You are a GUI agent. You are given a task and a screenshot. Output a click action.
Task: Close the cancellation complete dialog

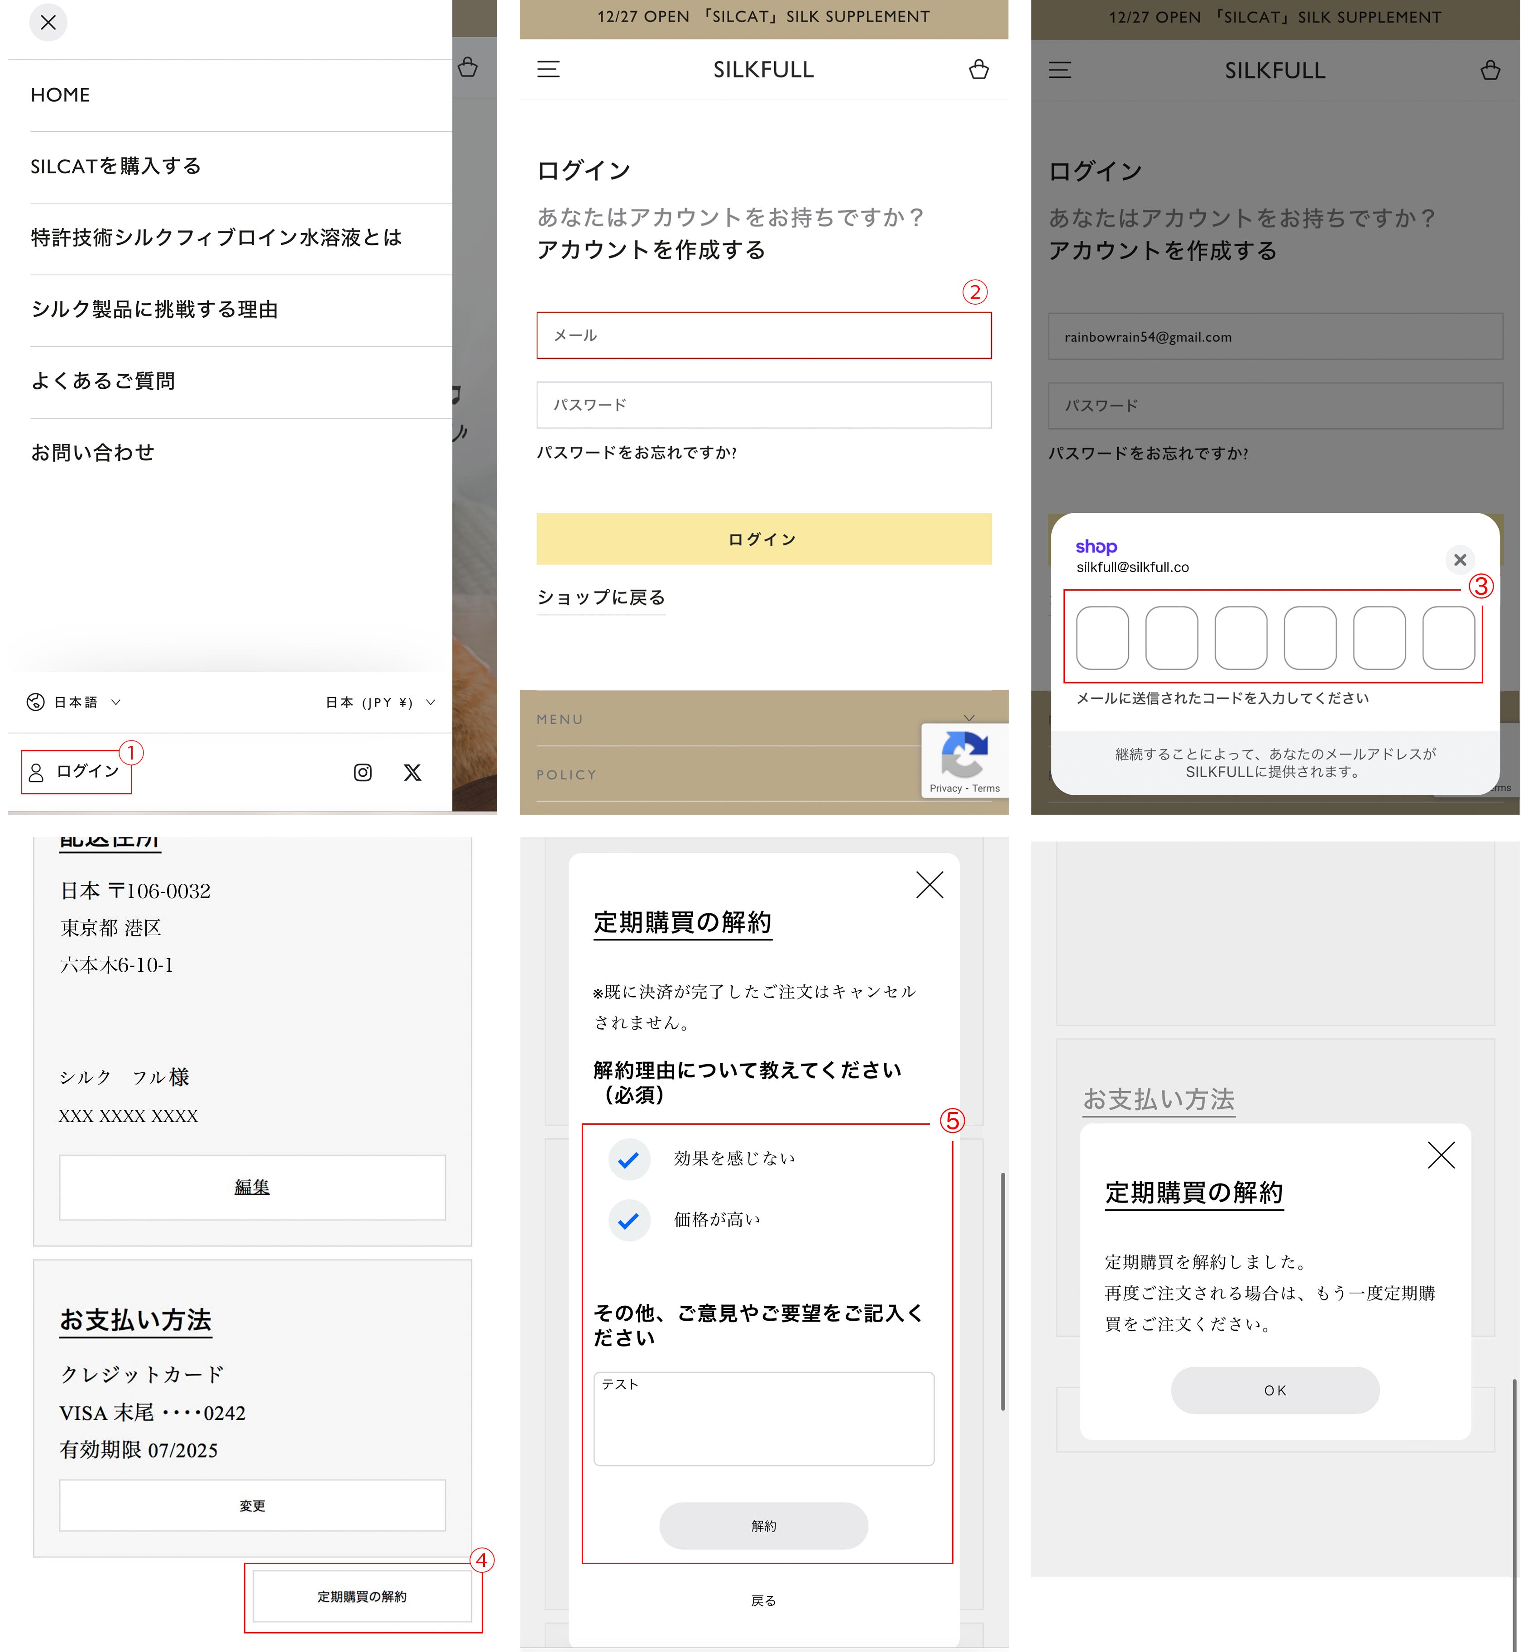[1440, 1155]
